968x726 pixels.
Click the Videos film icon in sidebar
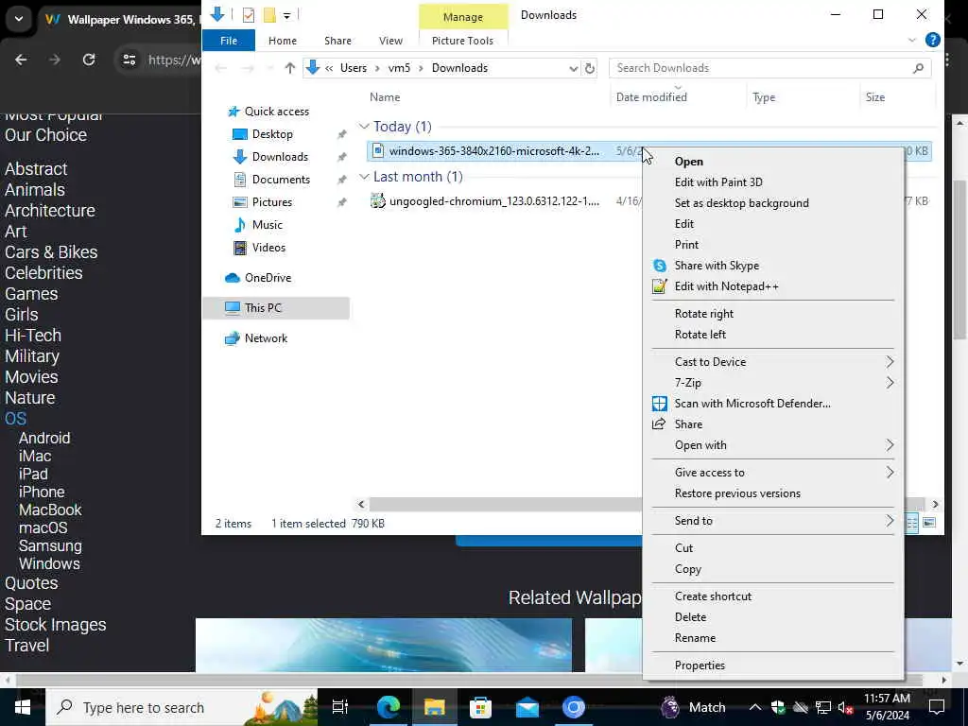[239, 248]
